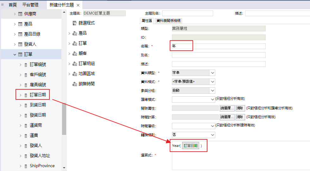Click the filter icon beside 篩選程式
This screenshot has height=171, width=310.
75,23
